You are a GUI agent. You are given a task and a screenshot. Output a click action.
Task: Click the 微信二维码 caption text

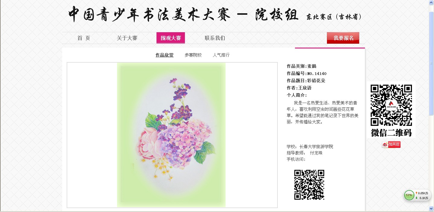click(x=391, y=132)
